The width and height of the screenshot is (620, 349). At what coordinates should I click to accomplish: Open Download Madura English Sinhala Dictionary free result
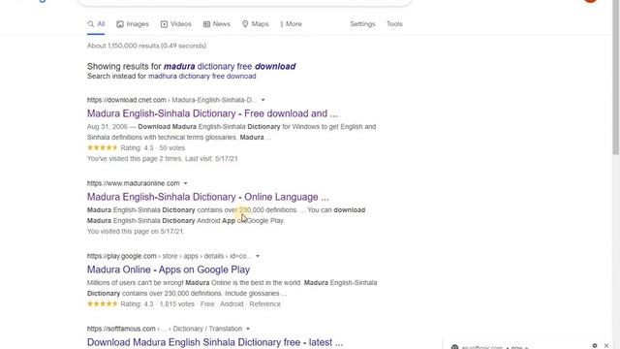pyautogui.click(x=215, y=342)
